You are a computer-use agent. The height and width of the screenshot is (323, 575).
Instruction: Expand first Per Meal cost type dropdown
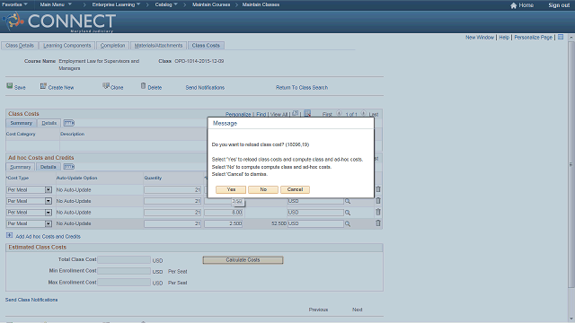(x=48, y=189)
